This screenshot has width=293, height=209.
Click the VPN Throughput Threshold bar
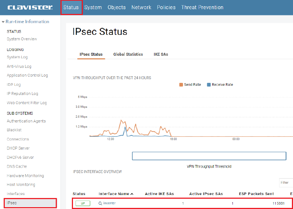pyautogui.click(x=209, y=156)
